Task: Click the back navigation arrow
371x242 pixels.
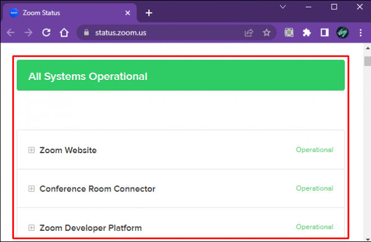Action: [x=11, y=33]
